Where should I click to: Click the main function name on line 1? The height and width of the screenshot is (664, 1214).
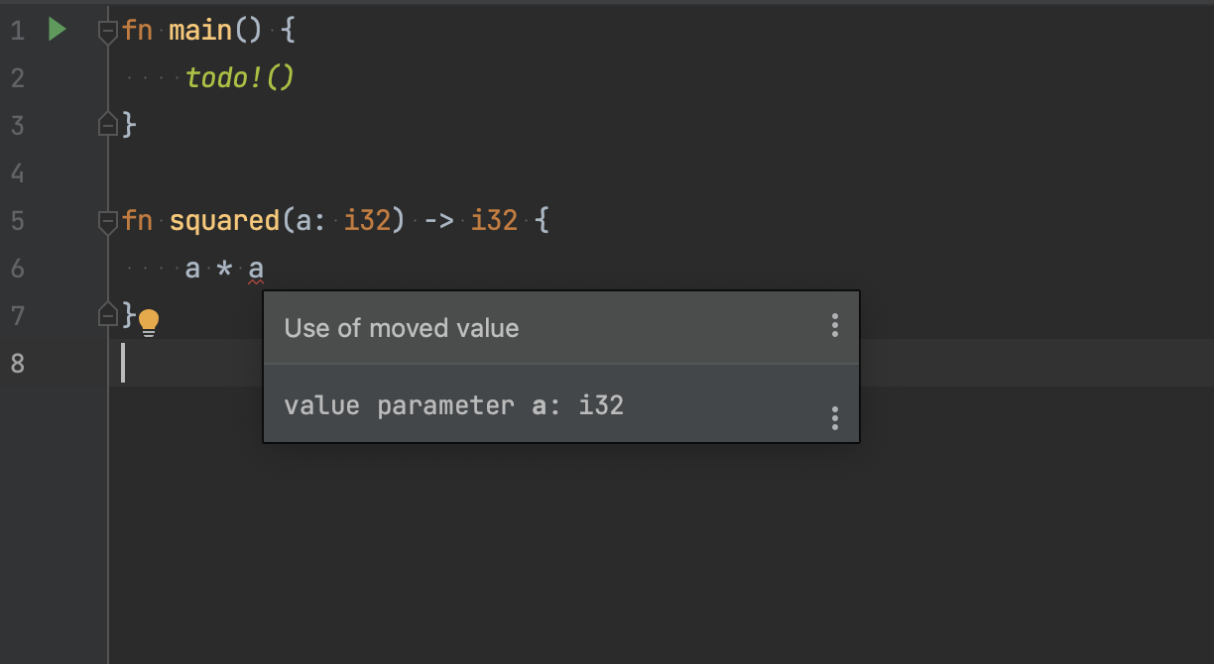click(x=199, y=29)
